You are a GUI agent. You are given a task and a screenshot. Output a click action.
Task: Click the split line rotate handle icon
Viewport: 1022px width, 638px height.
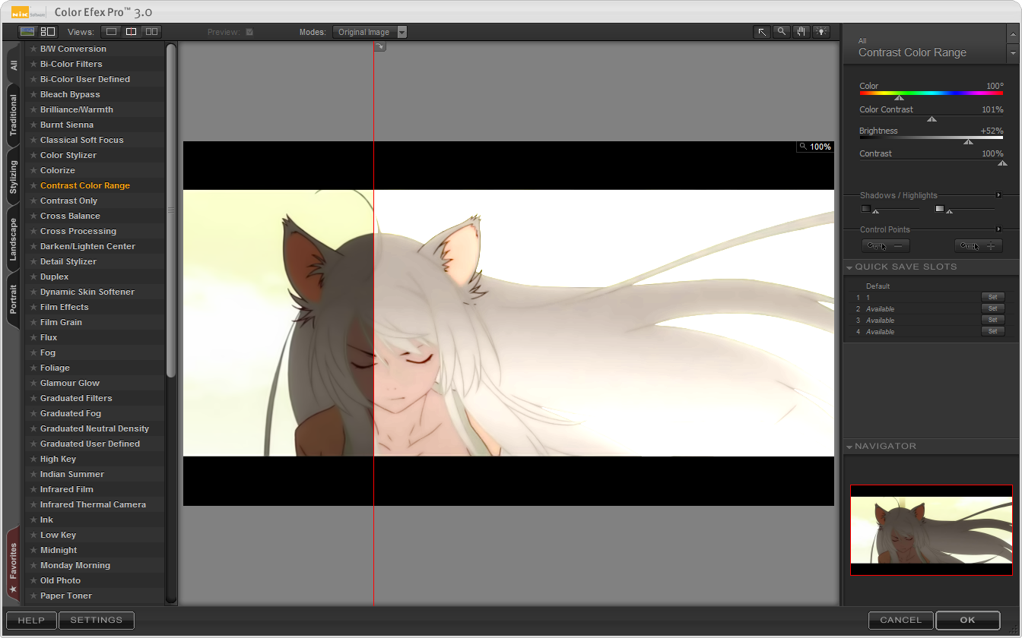pyautogui.click(x=380, y=47)
